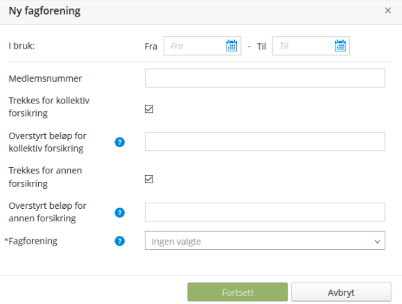Uncheck Trekkes for annen forsikring

[149, 179]
